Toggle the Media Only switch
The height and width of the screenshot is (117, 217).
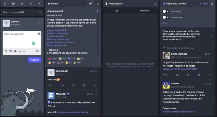166,11
